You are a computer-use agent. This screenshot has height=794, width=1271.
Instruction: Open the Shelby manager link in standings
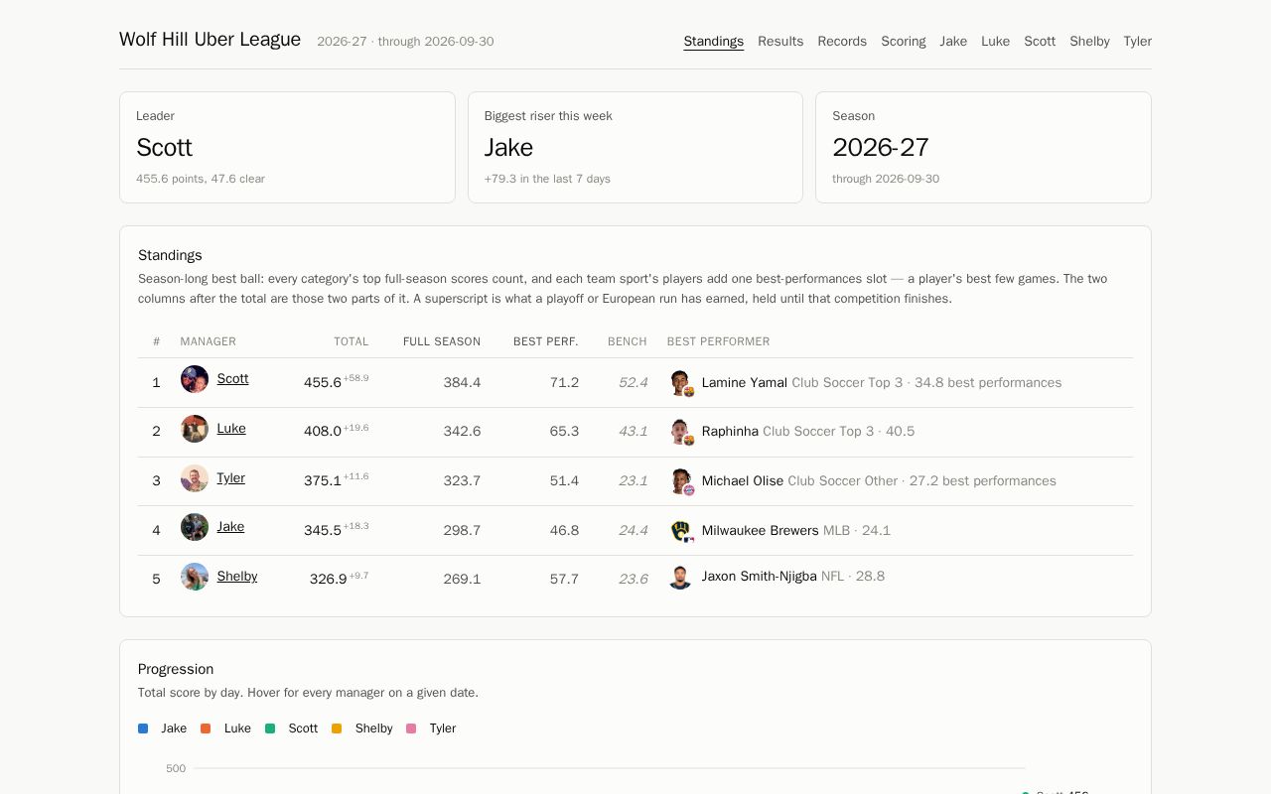point(236,577)
